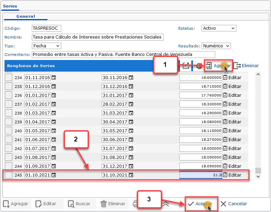Open the Tipo dropdown showing Fecha
Image resolution: width=271 pixels, height=212 pixels.
(x=47, y=46)
